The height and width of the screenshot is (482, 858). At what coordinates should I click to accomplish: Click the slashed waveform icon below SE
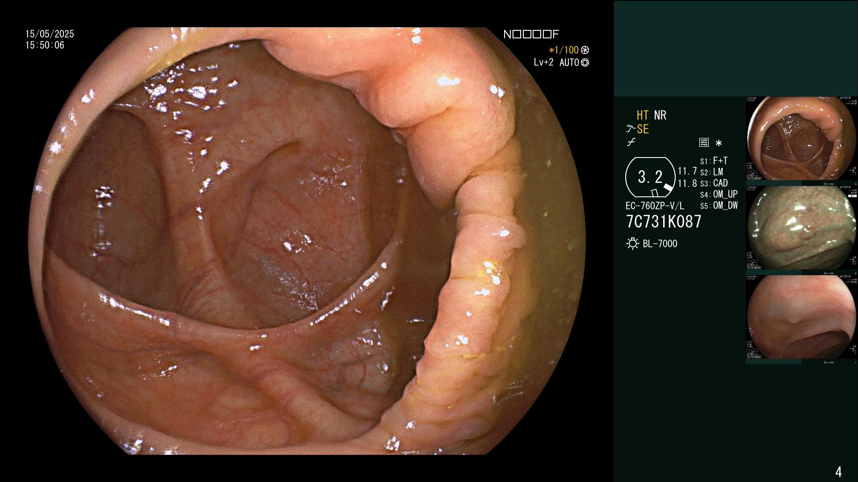point(631,142)
